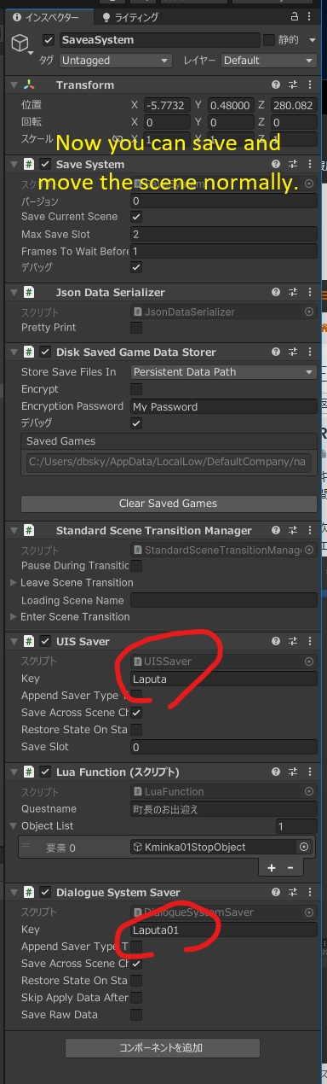The width and height of the screenshot is (327, 1084).
Task: Click the コンポーネントを追加 button
Action: (163, 1047)
